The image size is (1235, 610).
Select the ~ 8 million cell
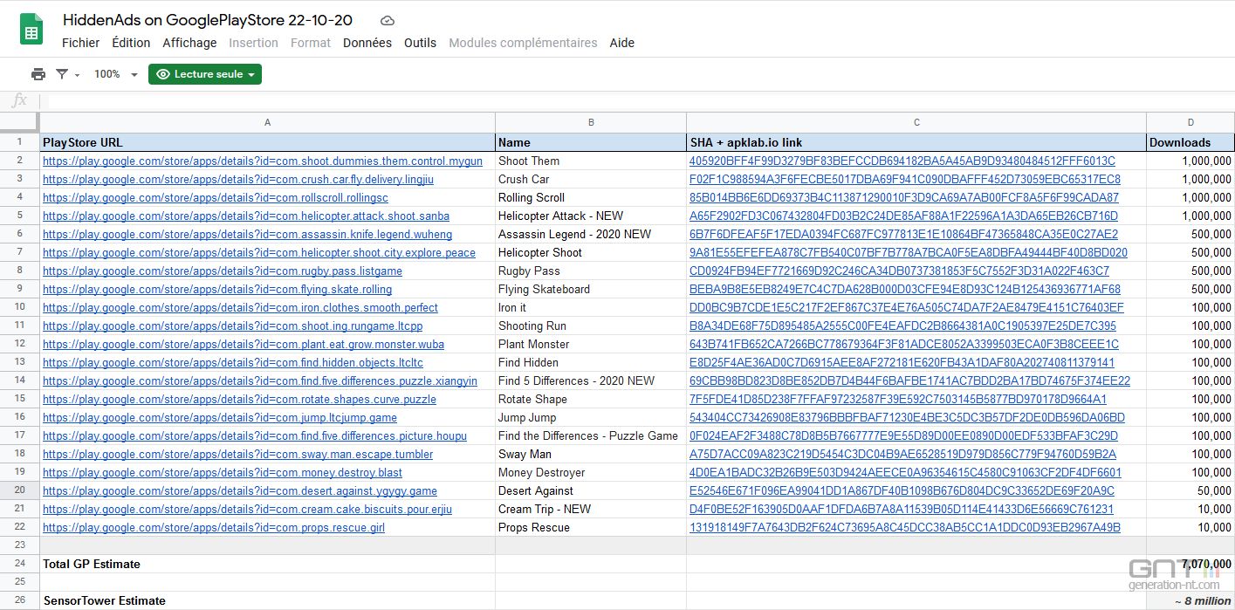click(1190, 600)
